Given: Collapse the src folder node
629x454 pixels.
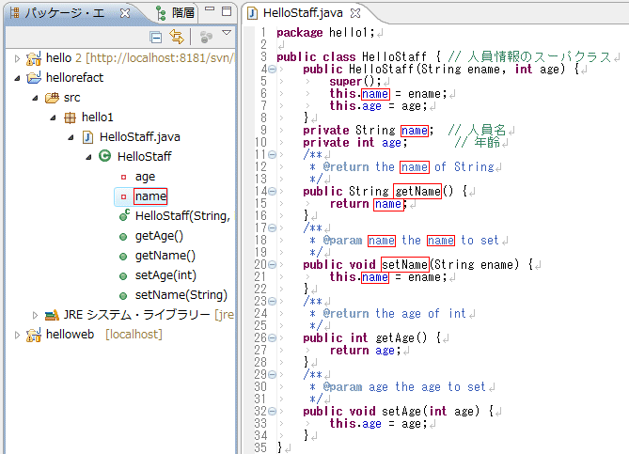Looking at the screenshot, I should click(x=35, y=98).
